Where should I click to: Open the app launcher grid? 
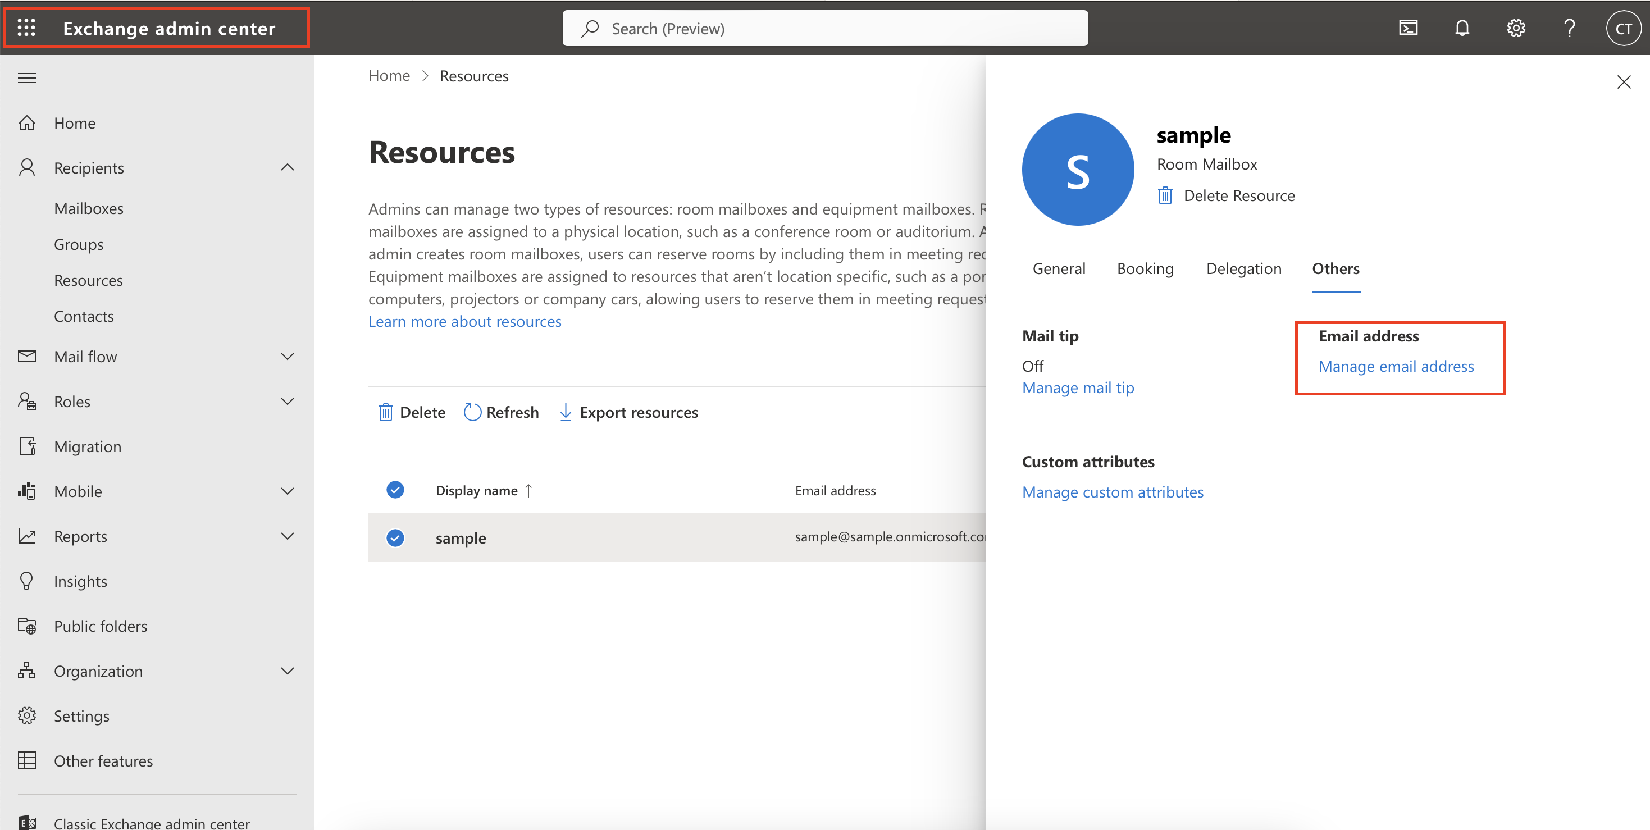coord(26,28)
